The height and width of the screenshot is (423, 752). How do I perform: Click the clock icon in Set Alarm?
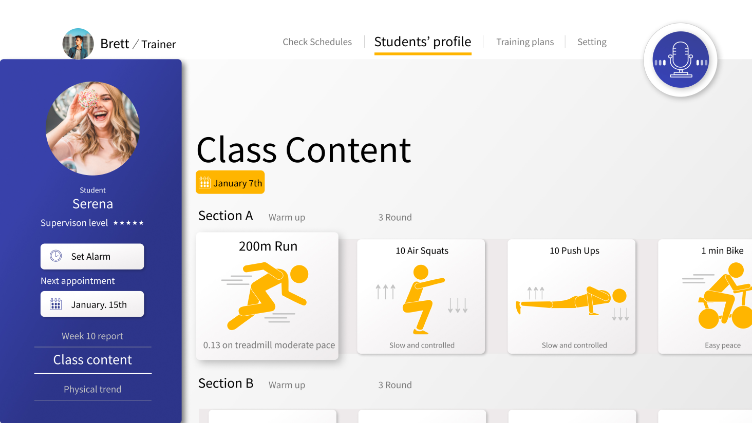pyautogui.click(x=56, y=256)
